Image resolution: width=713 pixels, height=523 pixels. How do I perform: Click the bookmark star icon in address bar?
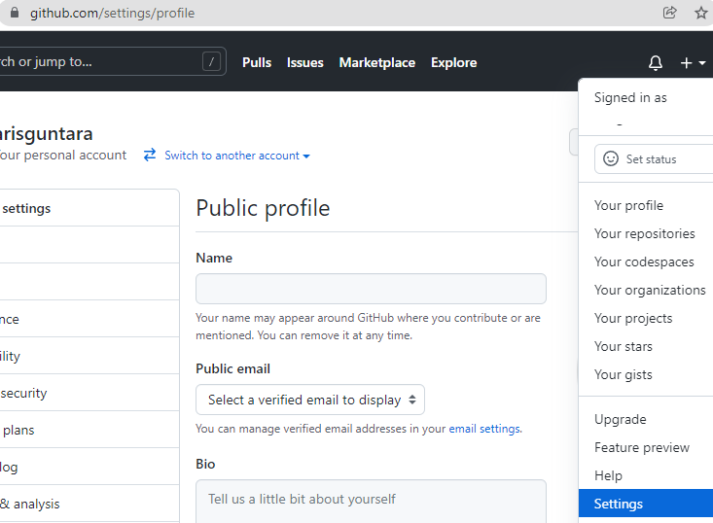click(x=700, y=13)
